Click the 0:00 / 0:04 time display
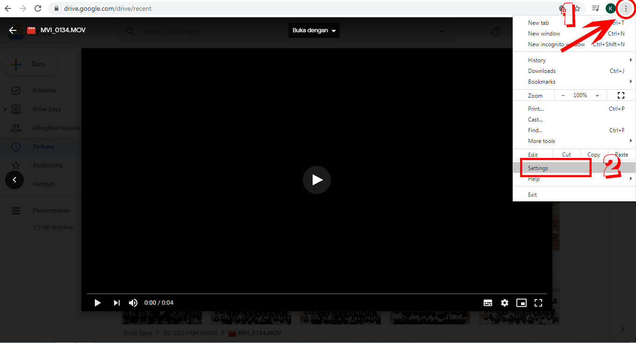The width and height of the screenshot is (636, 343). (159, 303)
